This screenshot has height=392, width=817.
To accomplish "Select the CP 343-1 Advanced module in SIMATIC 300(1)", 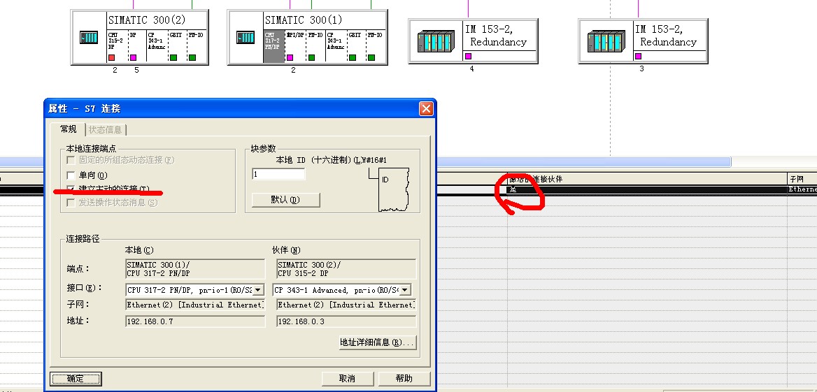I will [x=336, y=46].
